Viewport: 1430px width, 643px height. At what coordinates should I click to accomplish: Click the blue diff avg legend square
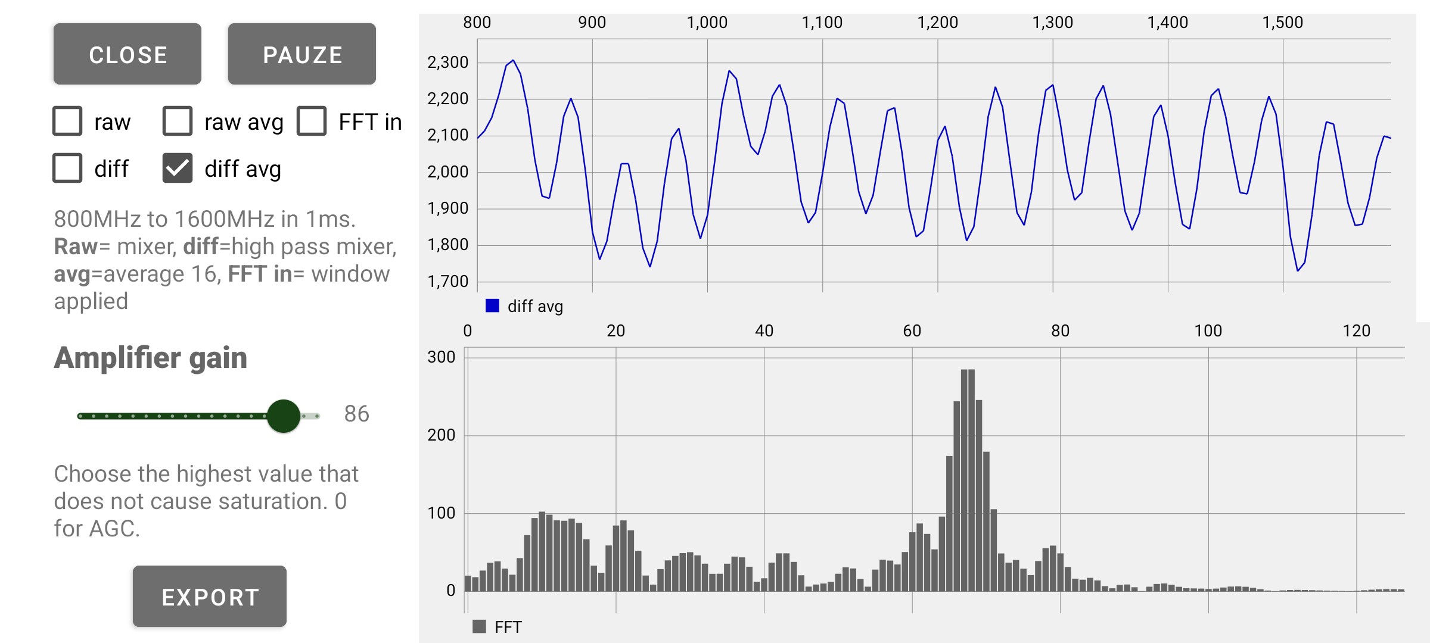(x=492, y=306)
